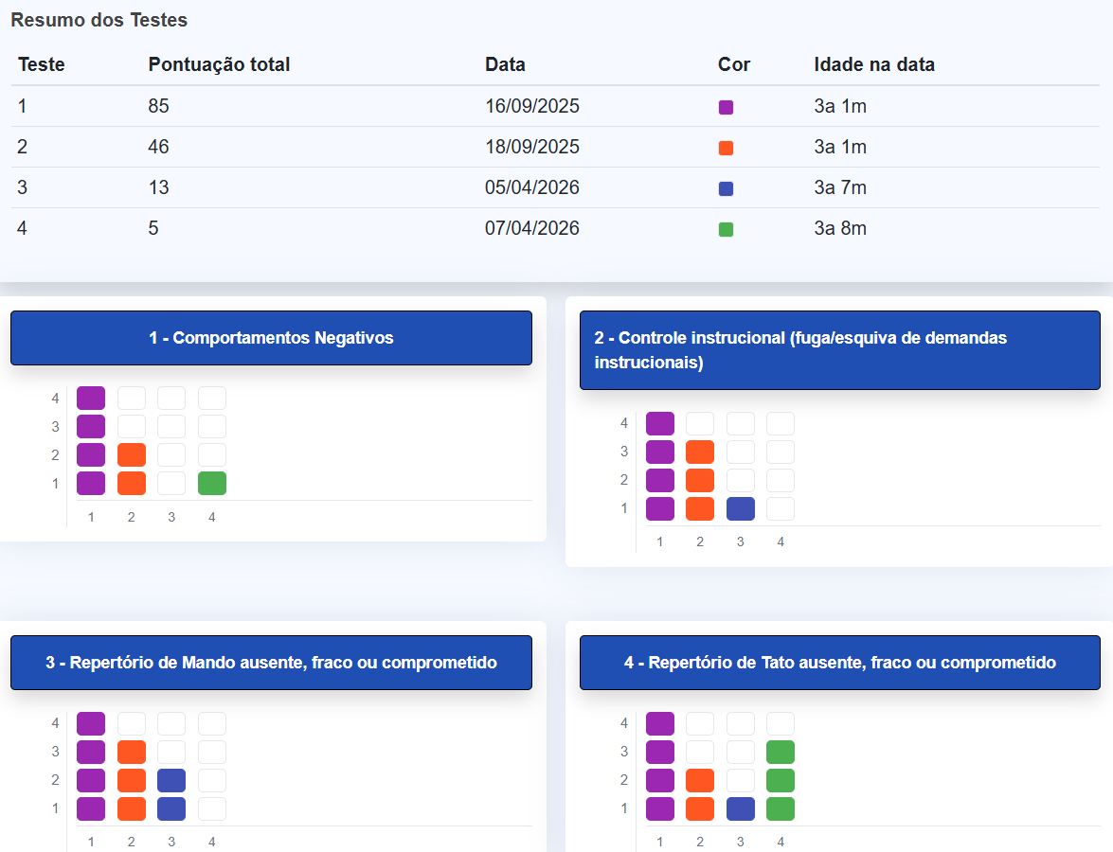Image resolution: width=1113 pixels, height=852 pixels.
Task: Select the score value 46
Action: click(x=158, y=147)
